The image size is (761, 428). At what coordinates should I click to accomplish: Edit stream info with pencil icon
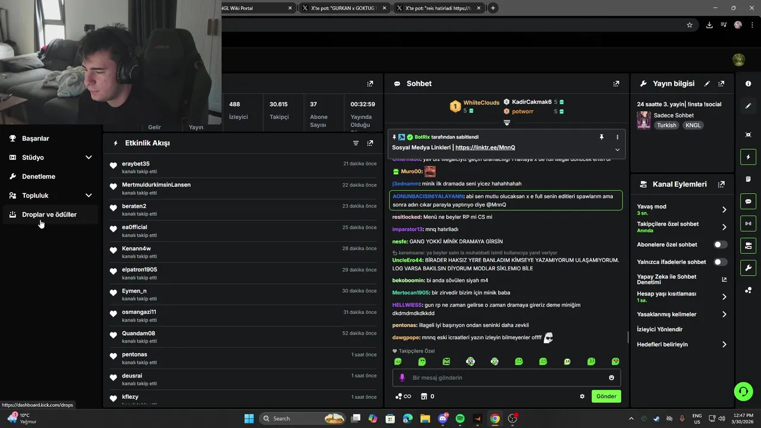click(x=707, y=84)
